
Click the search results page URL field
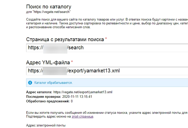pyautogui.click(x=107, y=47)
